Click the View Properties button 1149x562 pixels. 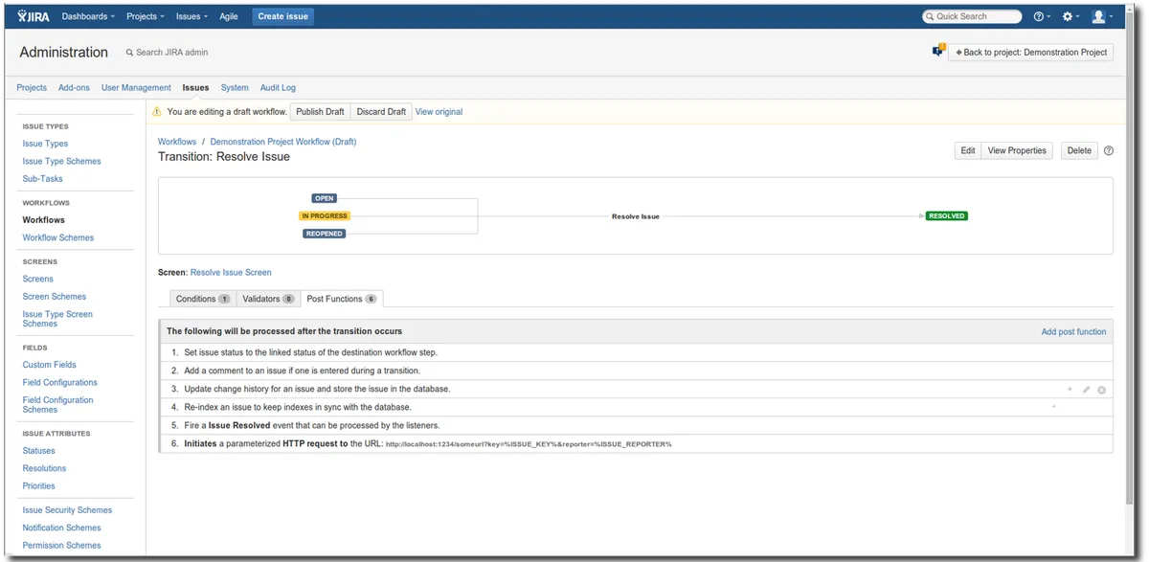point(1017,150)
